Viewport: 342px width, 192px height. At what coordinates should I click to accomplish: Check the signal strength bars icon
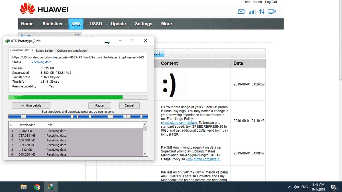[252, 12]
